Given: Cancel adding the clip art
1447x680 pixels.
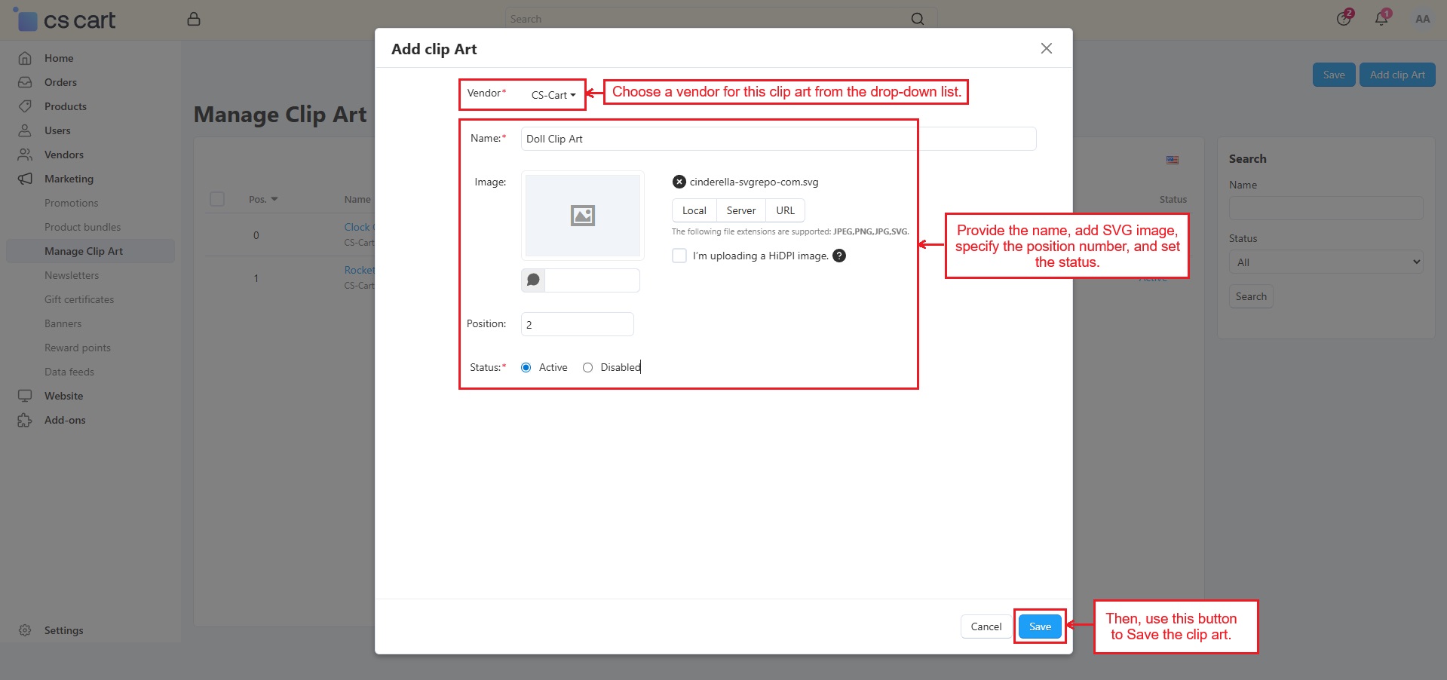Looking at the screenshot, I should click(986, 626).
